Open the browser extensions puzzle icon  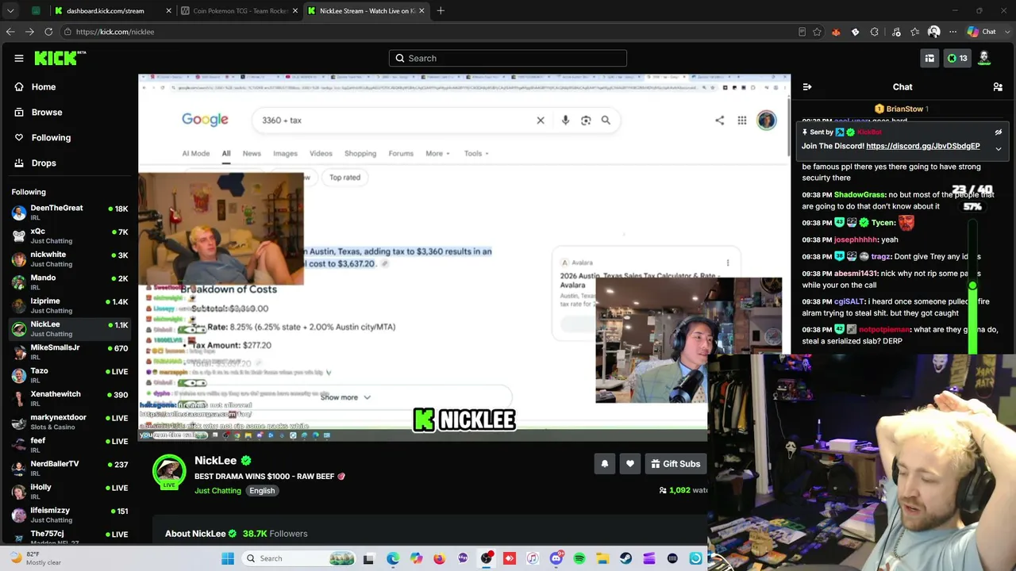[x=874, y=32]
